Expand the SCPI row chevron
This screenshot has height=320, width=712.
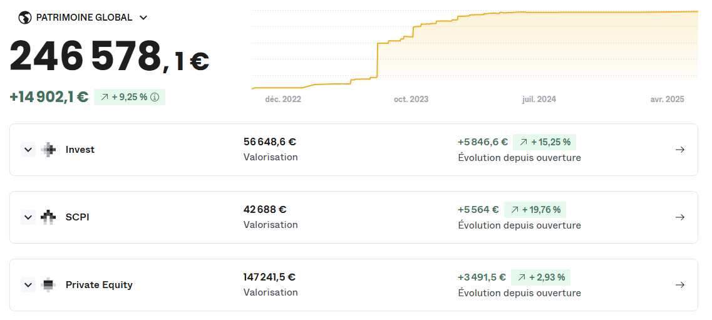[28, 217]
